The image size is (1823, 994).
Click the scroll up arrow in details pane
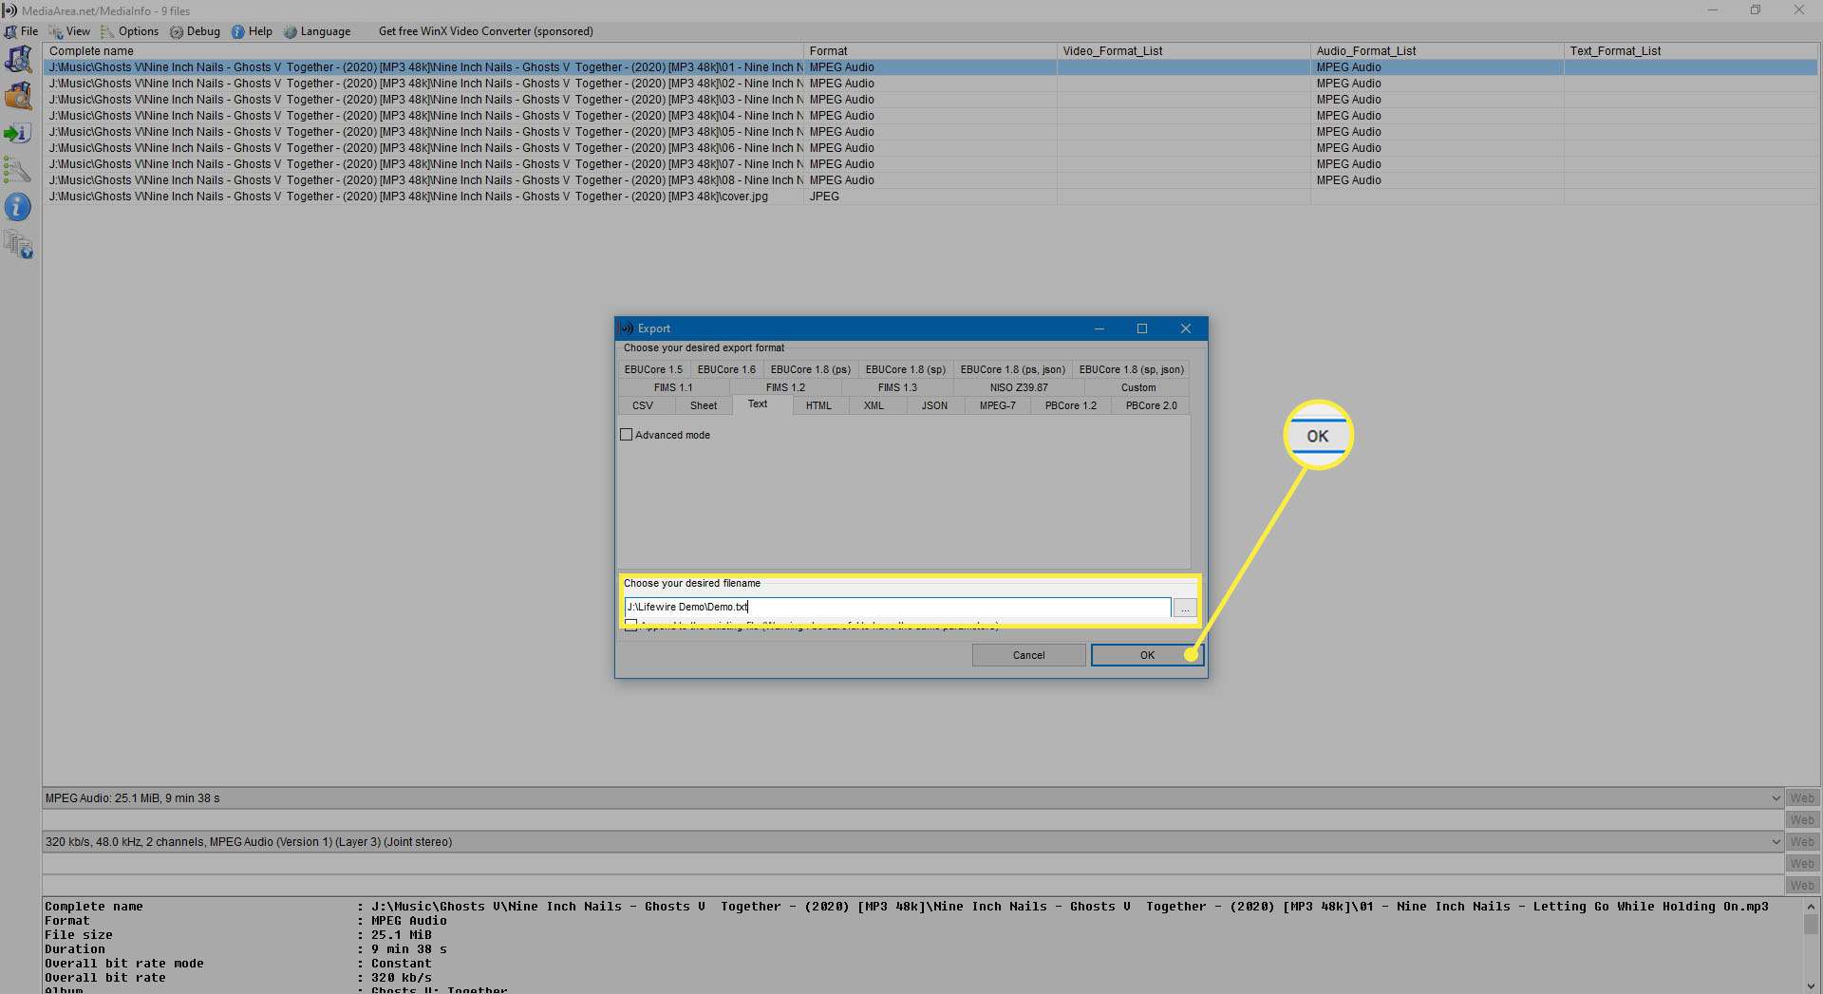pos(1811,907)
